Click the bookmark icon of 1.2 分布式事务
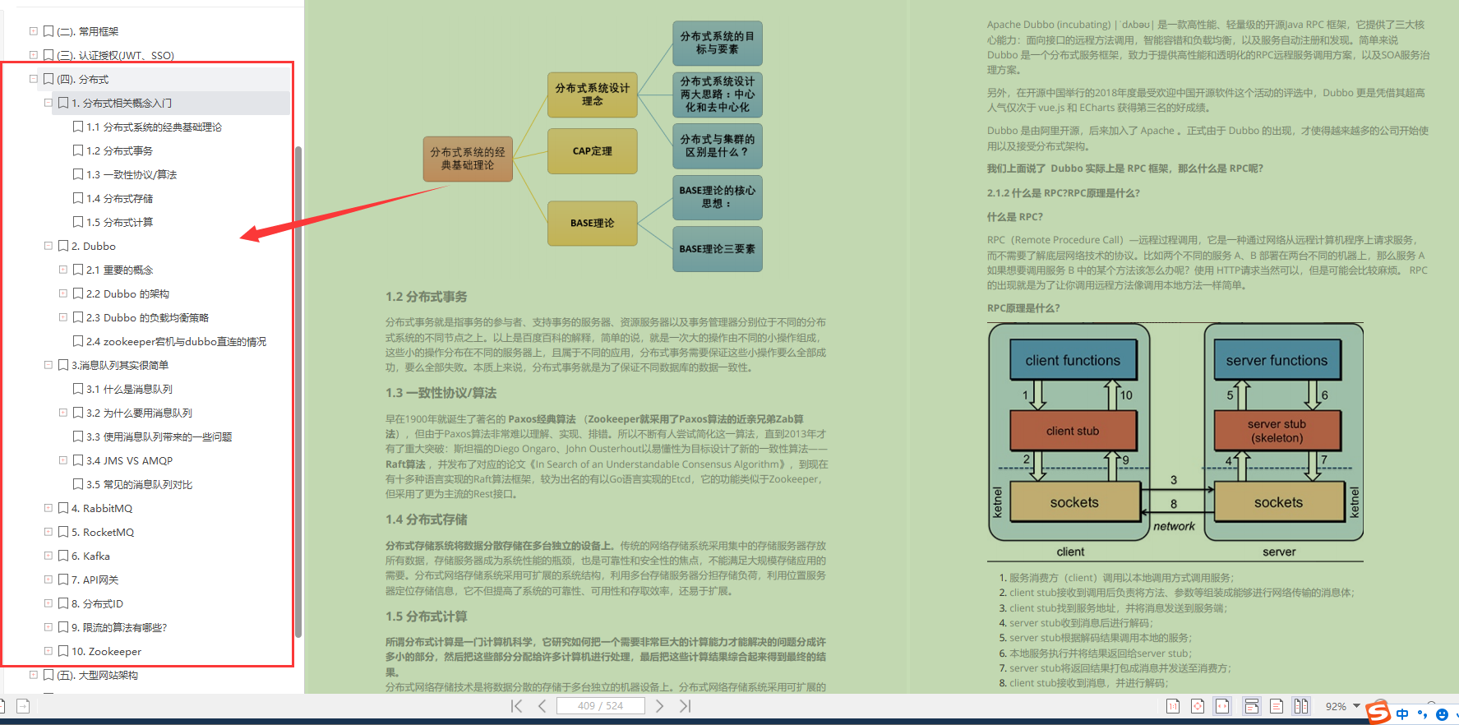 (78, 150)
